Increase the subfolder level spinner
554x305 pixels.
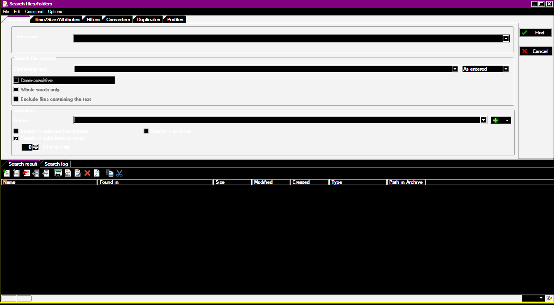click(36, 145)
